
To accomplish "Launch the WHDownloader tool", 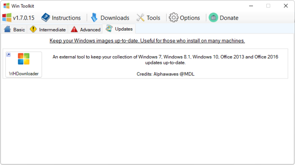I will [x=24, y=64].
